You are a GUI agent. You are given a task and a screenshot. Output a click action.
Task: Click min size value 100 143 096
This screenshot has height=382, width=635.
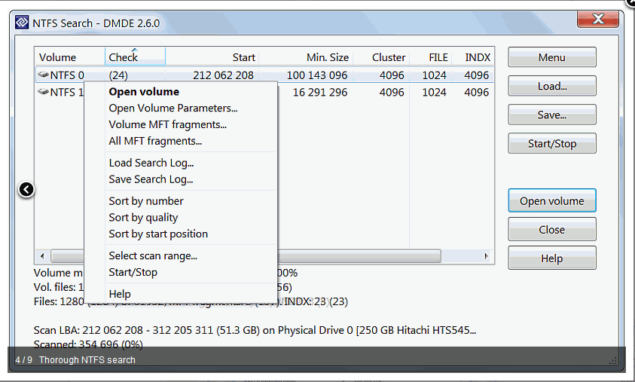coord(317,75)
